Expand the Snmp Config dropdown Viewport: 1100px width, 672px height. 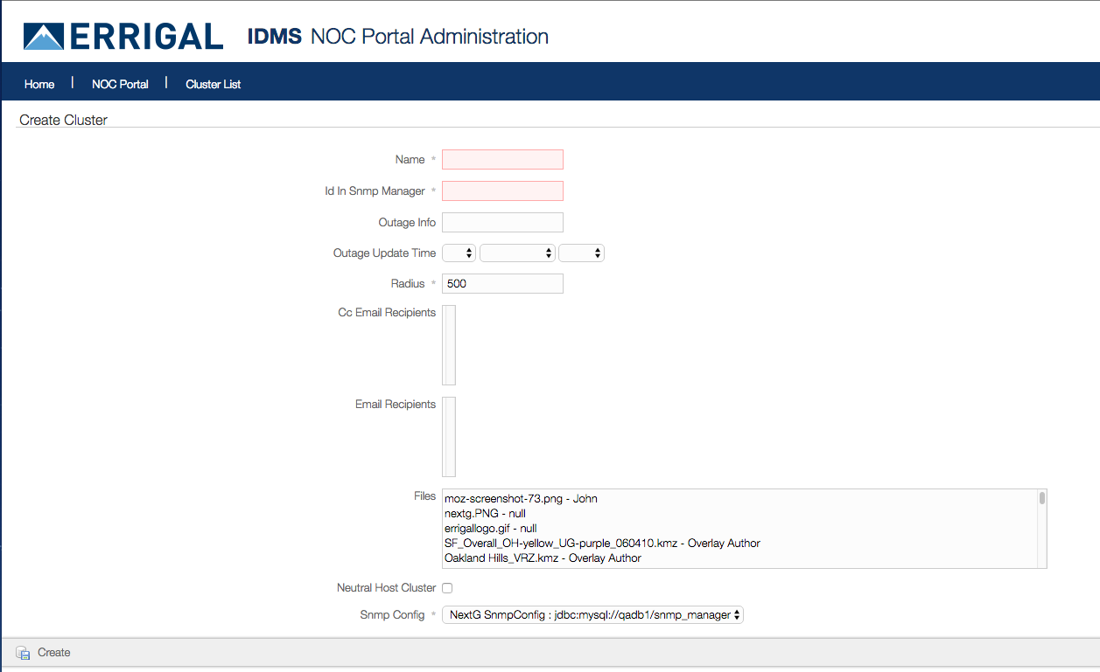[x=592, y=615]
